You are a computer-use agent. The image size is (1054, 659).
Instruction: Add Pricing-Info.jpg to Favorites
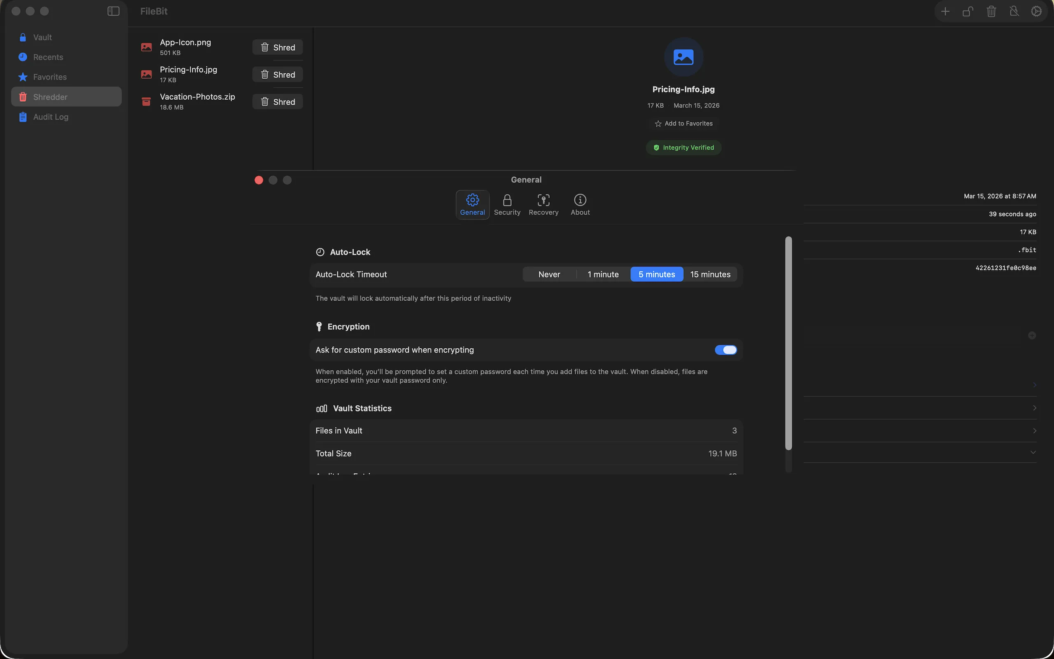pos(683,123)
